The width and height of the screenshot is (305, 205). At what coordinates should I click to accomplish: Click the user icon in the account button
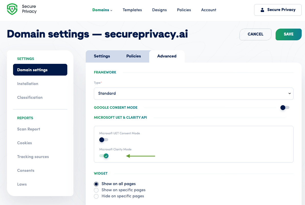tap(262, 10)
